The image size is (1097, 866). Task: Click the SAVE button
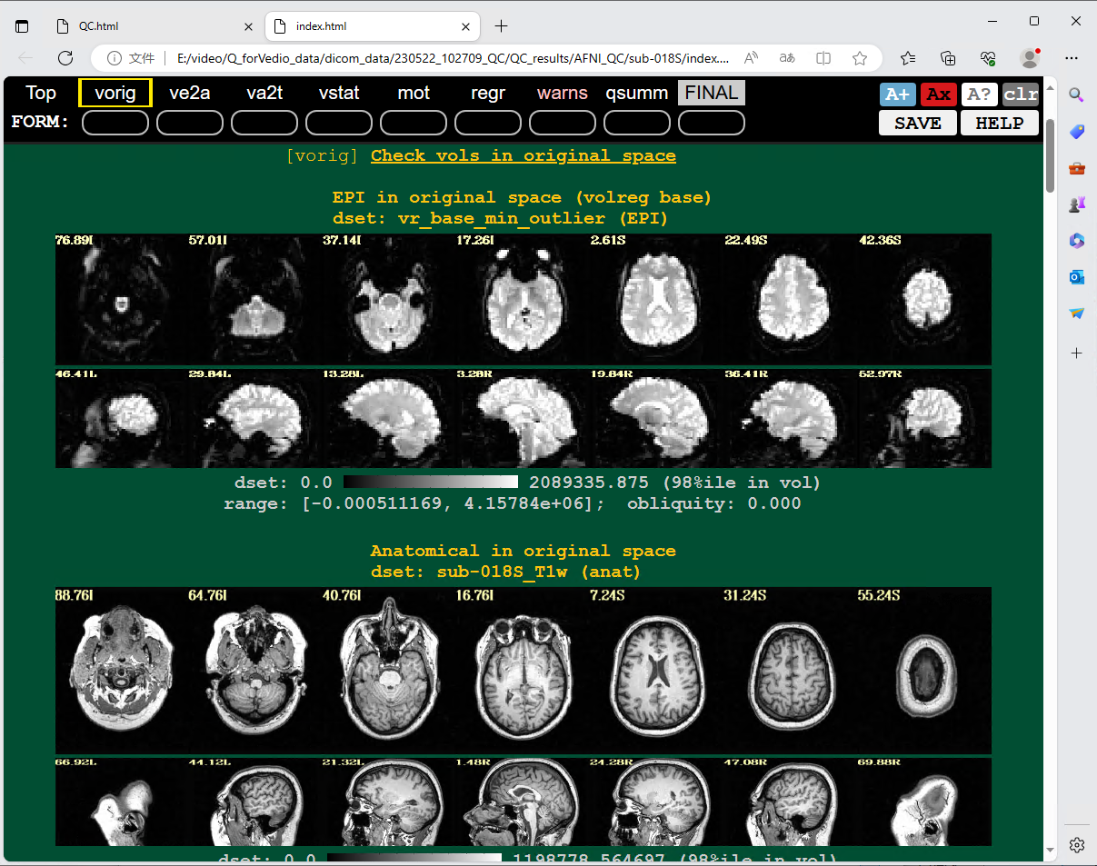(918, 124)
